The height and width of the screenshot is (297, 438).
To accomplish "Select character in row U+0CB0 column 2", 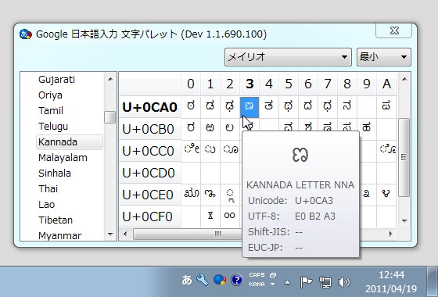I will coord(230,129).
